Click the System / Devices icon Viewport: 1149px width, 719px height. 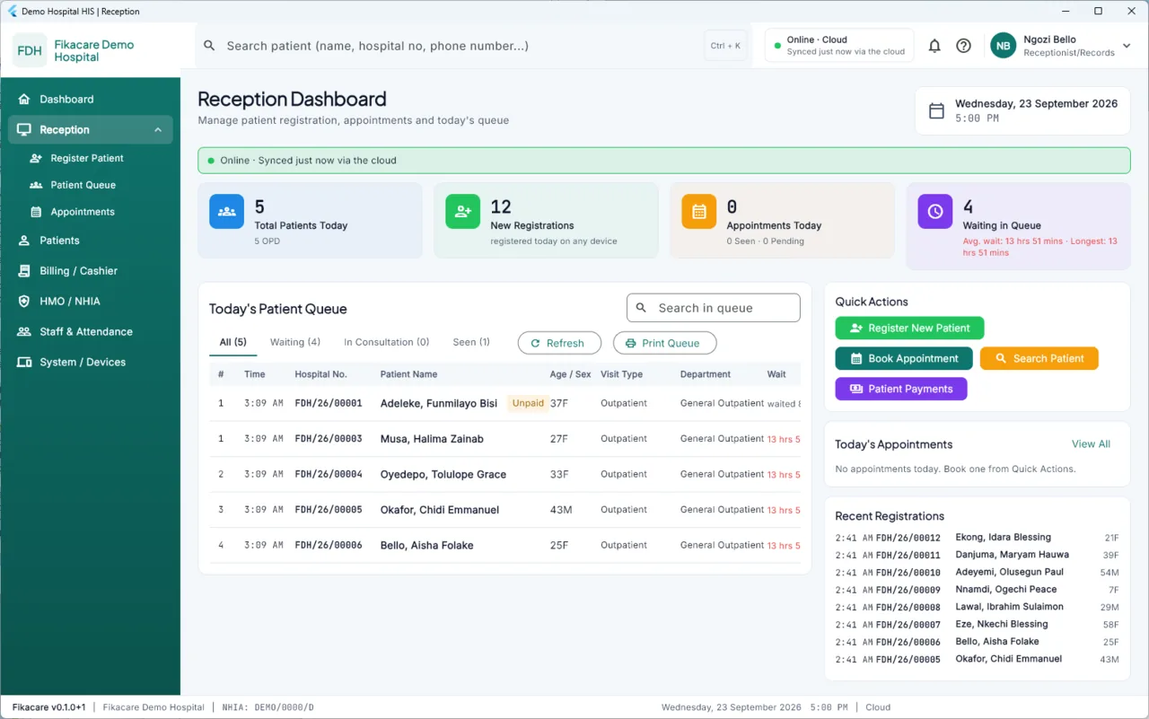[x=24, y=363]
